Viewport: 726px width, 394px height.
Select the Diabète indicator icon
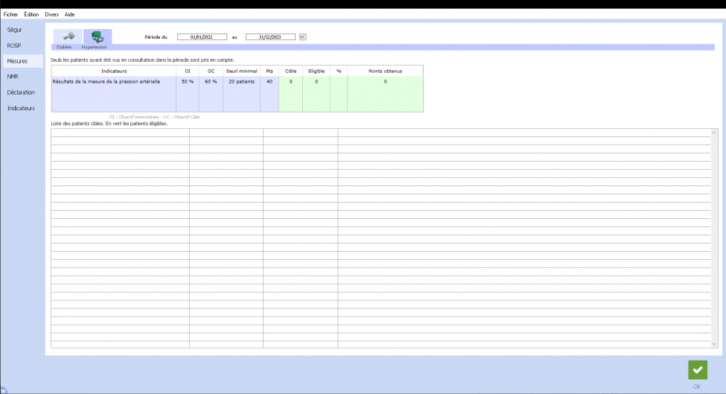68,36
